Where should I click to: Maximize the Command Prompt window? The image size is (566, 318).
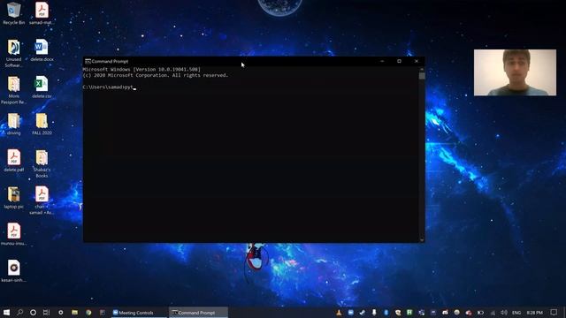399,61
